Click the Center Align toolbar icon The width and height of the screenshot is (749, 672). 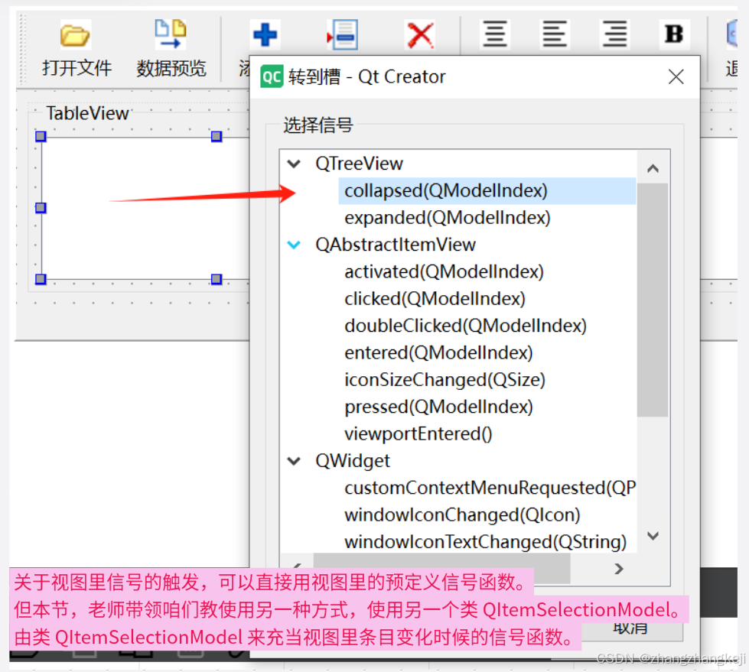[x=495, y=34]
